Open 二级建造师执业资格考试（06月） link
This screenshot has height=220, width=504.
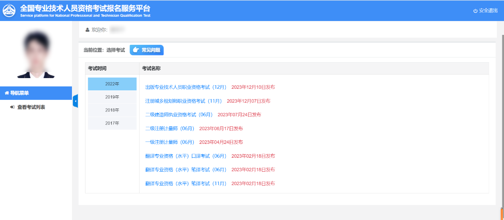(x=179, y=115)
